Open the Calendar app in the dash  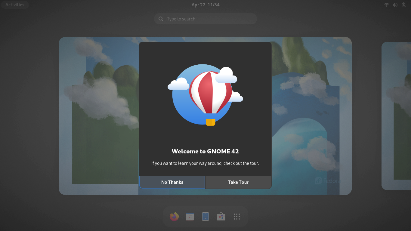(190, 217)
